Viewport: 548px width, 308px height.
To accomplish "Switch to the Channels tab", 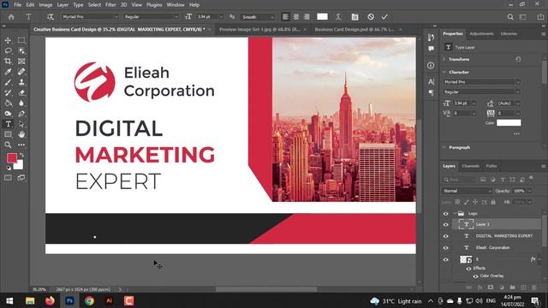I will (470, 166).
